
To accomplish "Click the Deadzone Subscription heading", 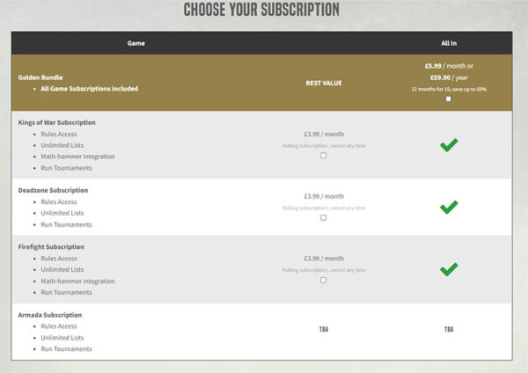I will [53, 190].
